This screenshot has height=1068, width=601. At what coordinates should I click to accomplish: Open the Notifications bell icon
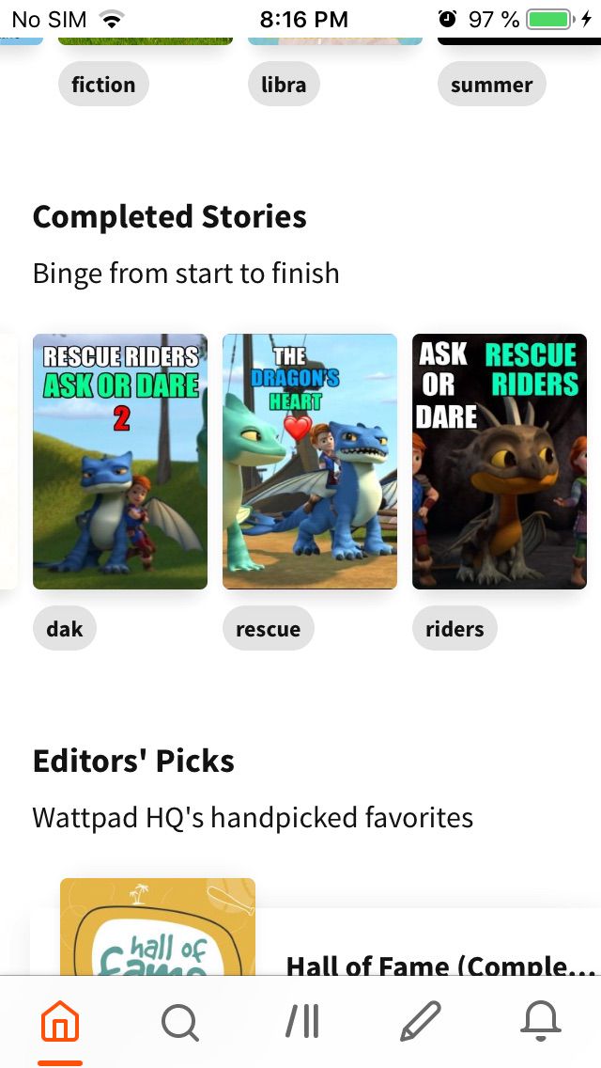540,1022
